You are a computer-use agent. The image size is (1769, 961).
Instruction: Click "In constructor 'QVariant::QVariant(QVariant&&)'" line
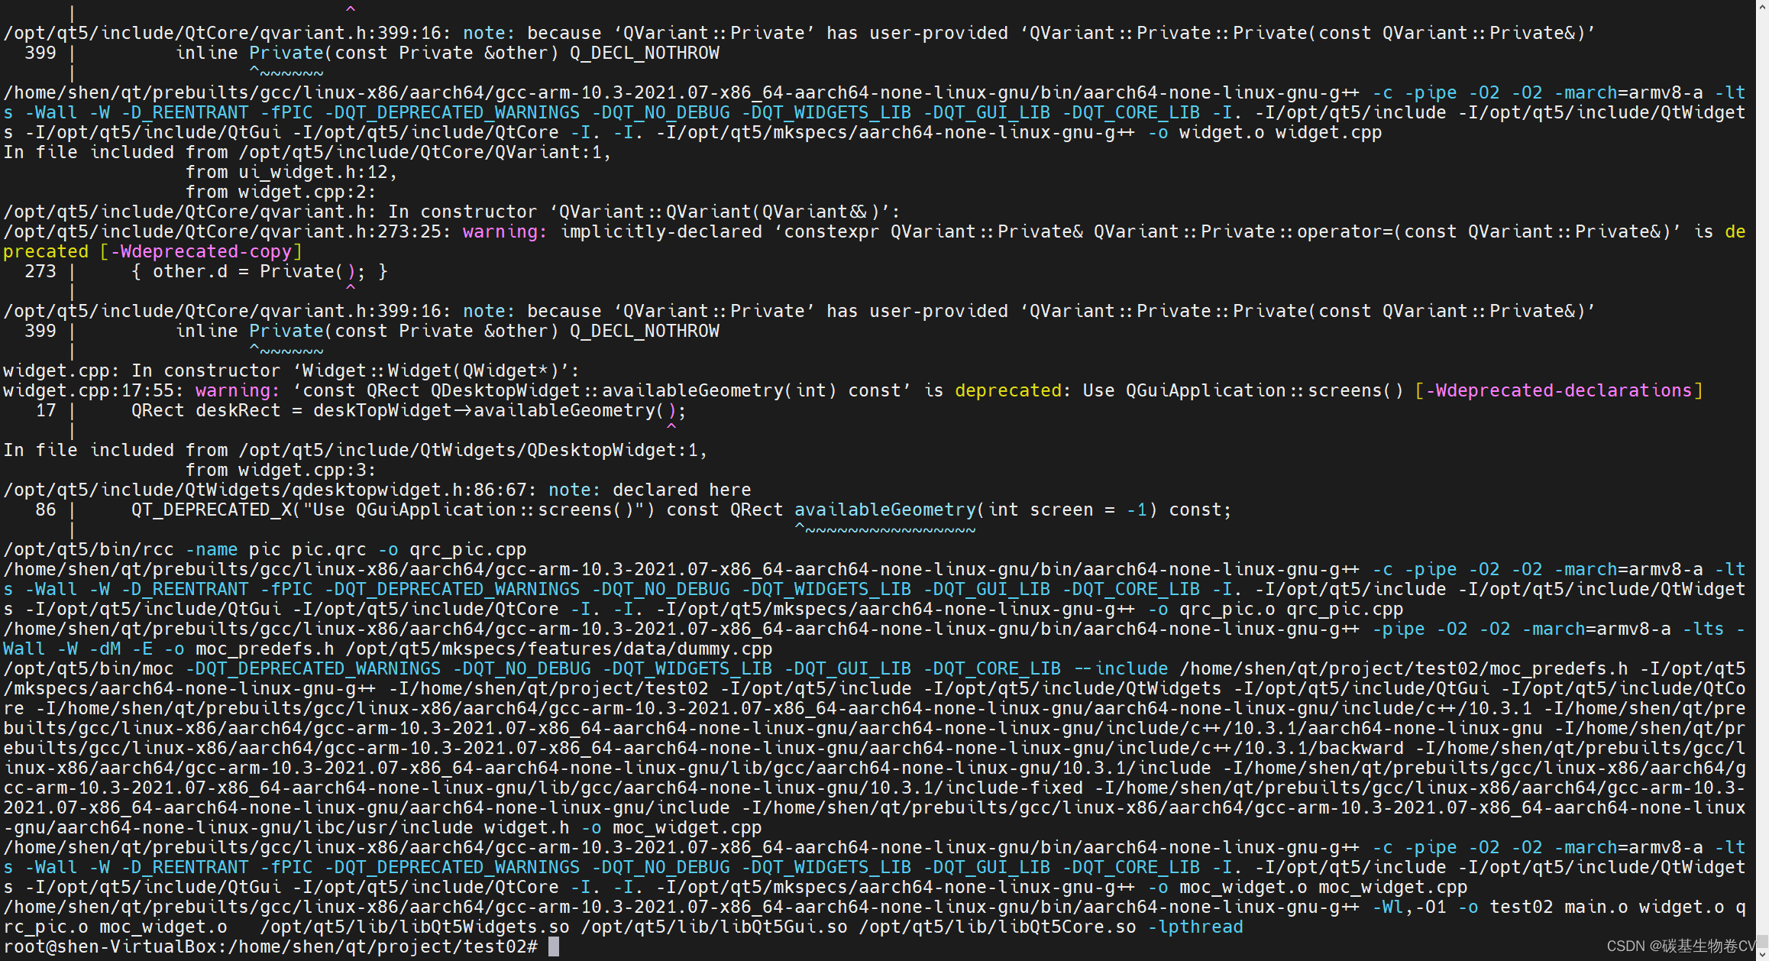645,212
